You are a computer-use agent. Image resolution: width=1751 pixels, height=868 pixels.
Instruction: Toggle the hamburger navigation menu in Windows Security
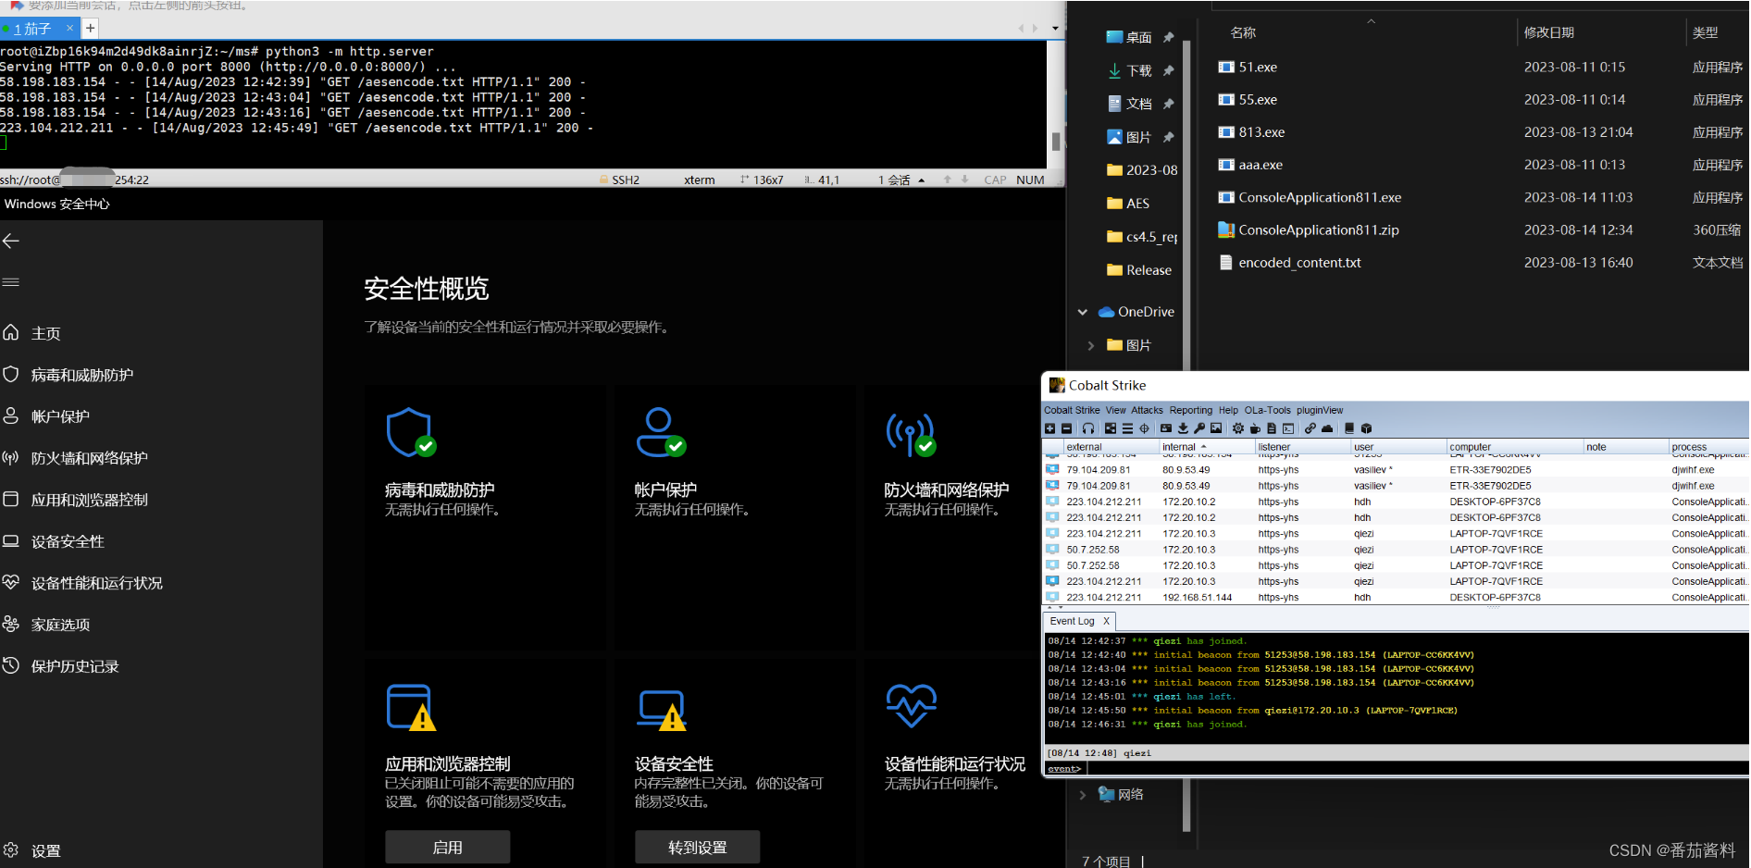coord(11,282)
